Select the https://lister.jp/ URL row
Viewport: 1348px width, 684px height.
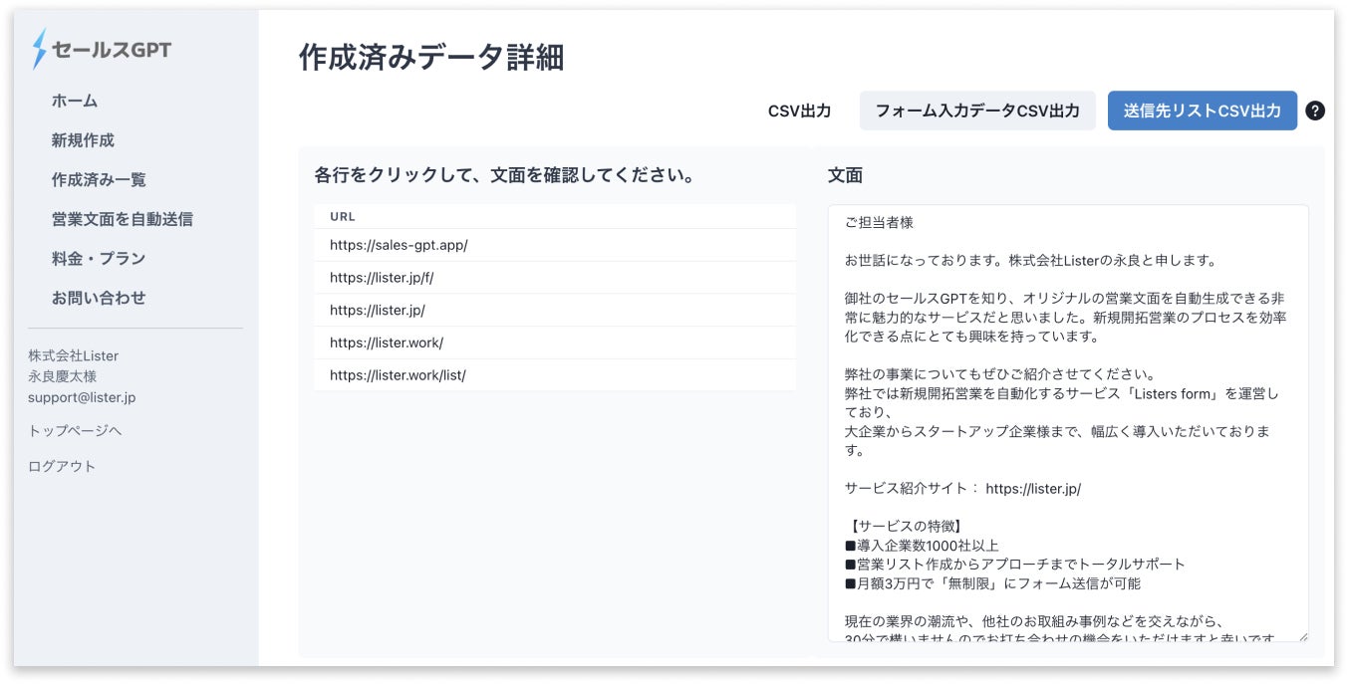(x=555, y=310)
